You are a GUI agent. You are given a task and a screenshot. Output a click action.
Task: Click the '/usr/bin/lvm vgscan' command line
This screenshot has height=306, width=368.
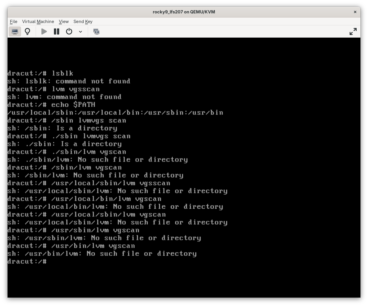(x=71, y=246)
